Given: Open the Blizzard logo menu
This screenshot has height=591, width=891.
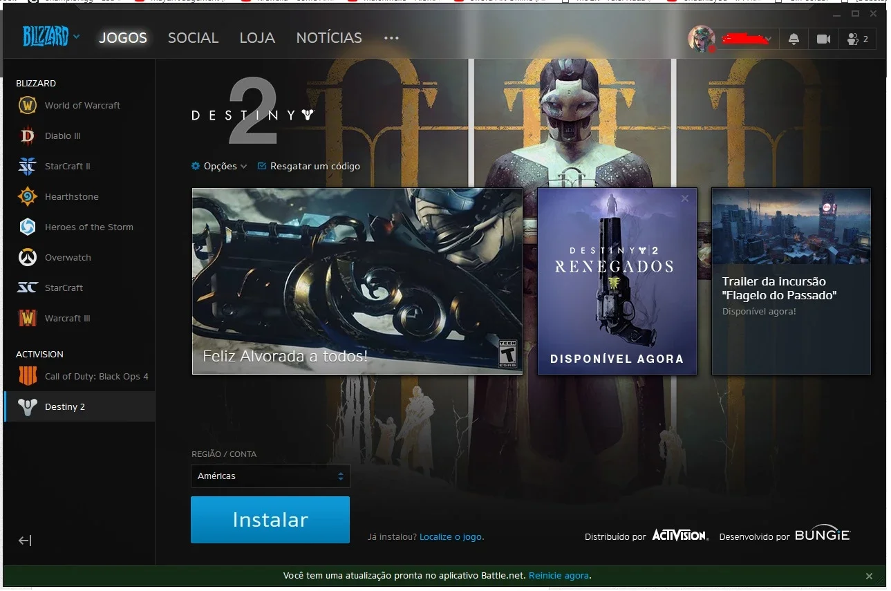Looking at the screenshot, I should [51, 37].
